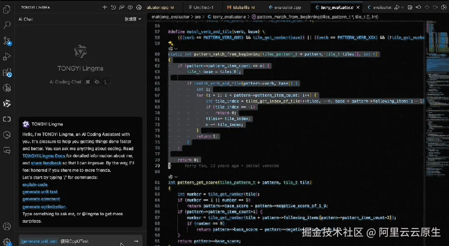The width and height of the screenshot is (449, 246).
Task: Click the 'int number = tile_get_number(tile);' line
Action: point(219,194)
